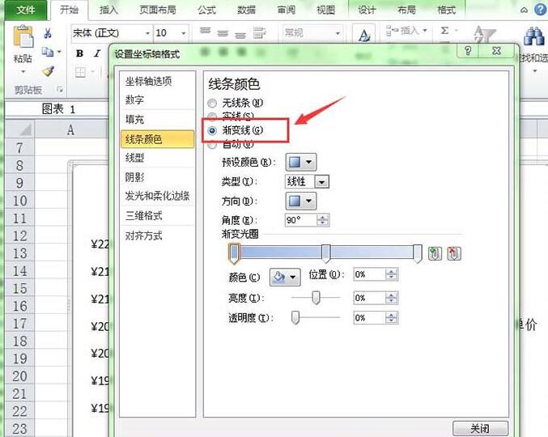
Task: Click the Close button in dialog
Action: click(x=480, y=428)
